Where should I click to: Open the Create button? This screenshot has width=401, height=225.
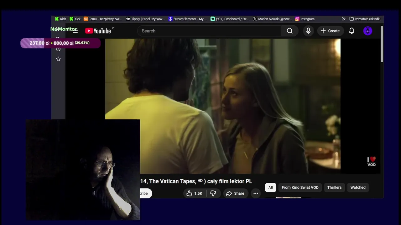(330, 31)
